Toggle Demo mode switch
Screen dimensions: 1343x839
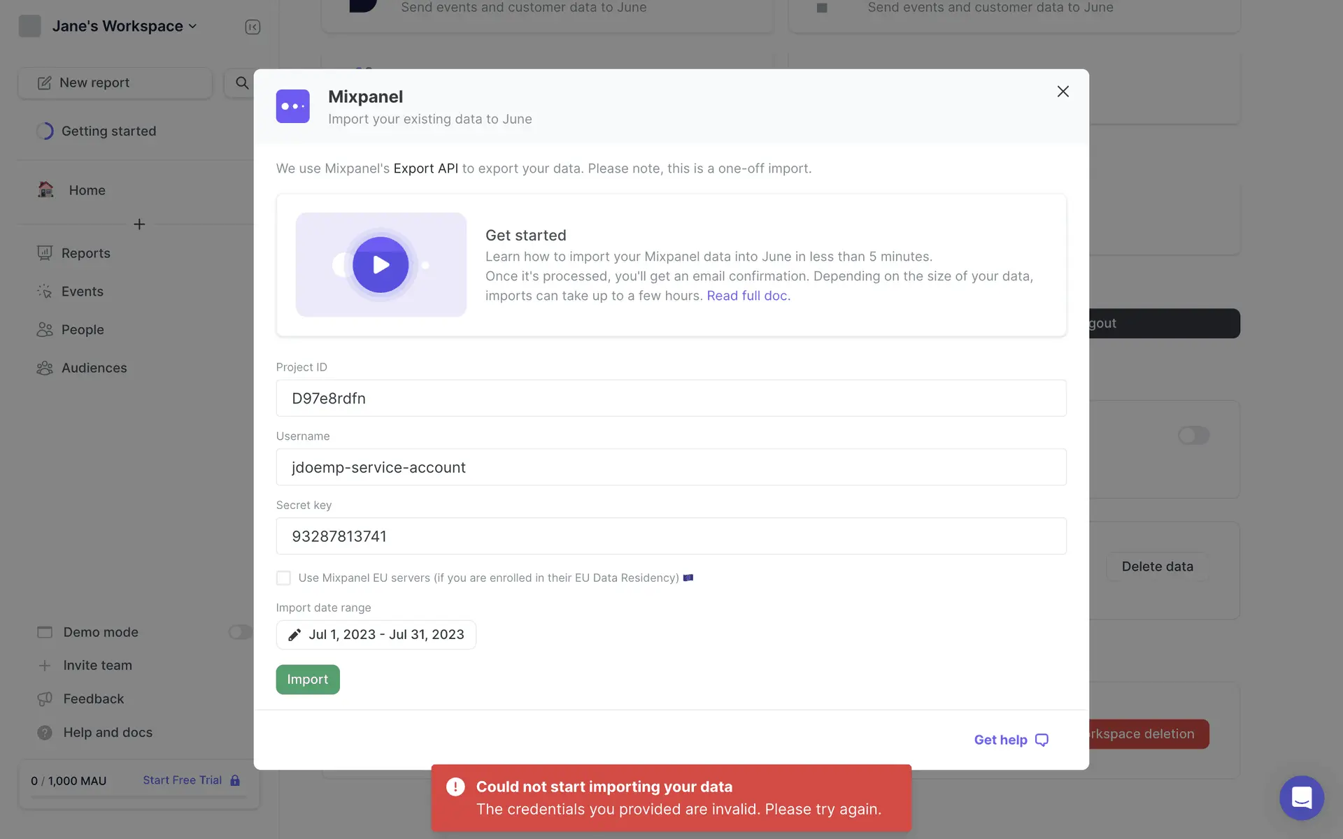tap(240, 632)
